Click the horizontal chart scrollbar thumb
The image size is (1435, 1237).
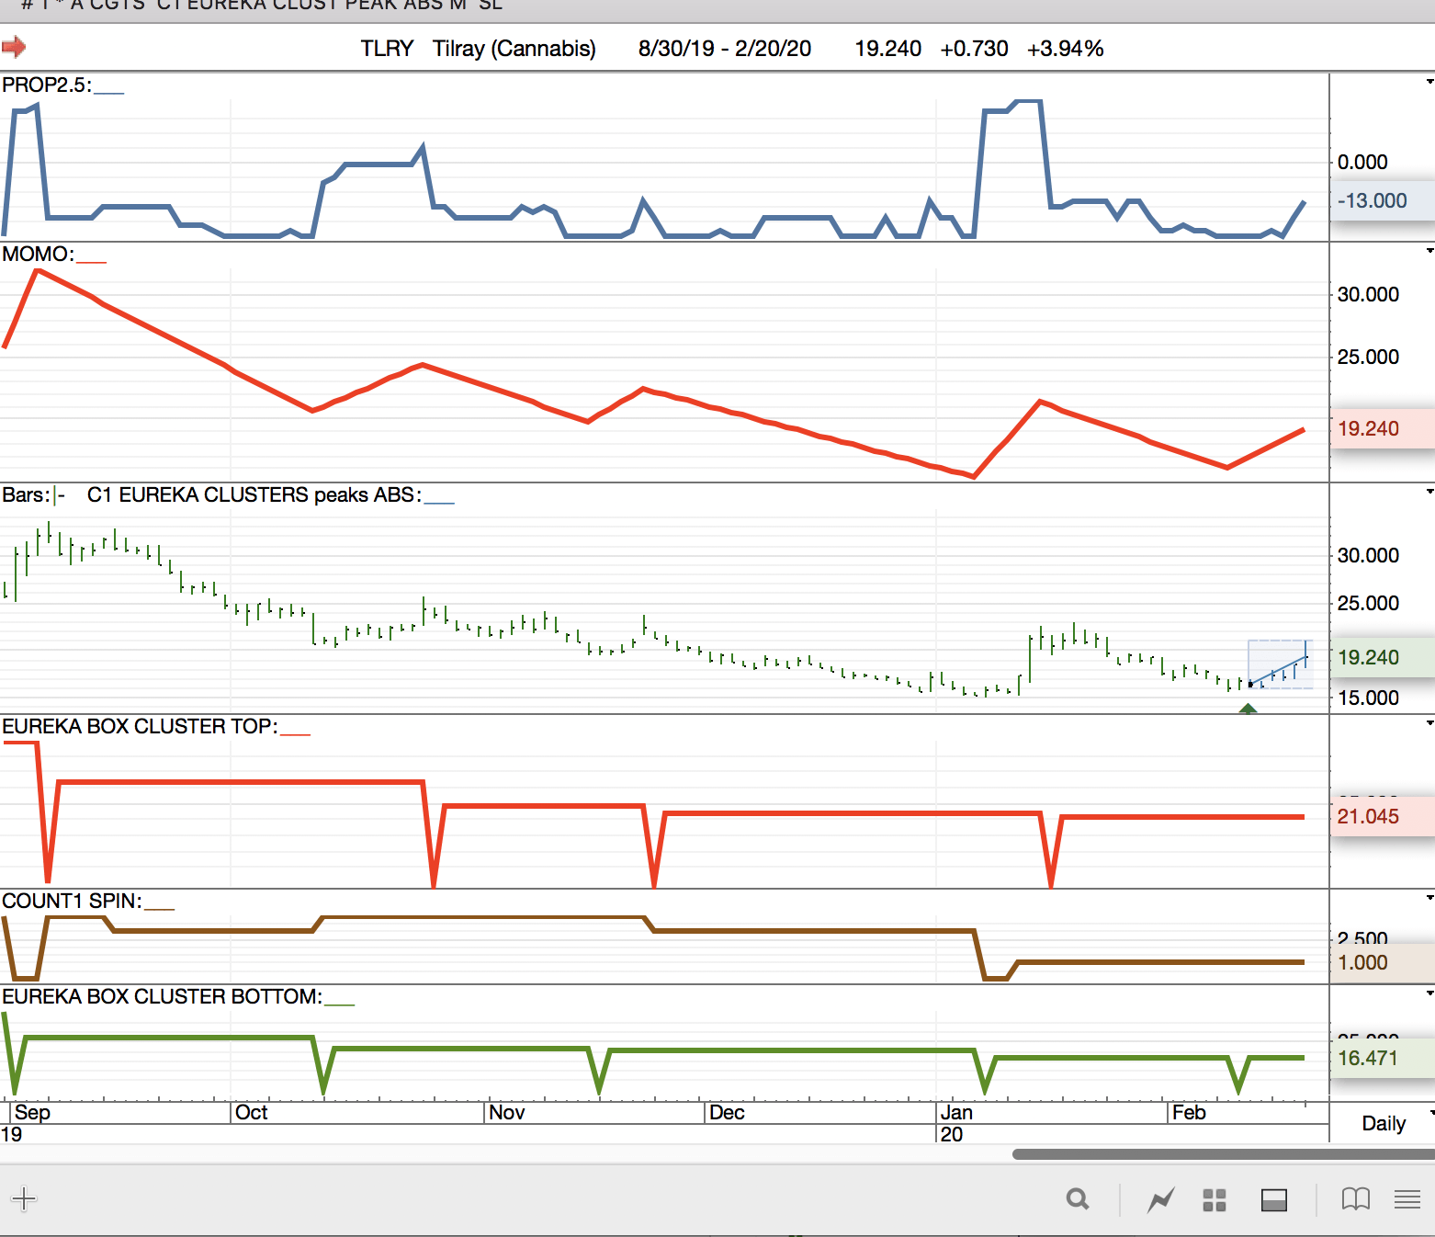[1224, 1154]
